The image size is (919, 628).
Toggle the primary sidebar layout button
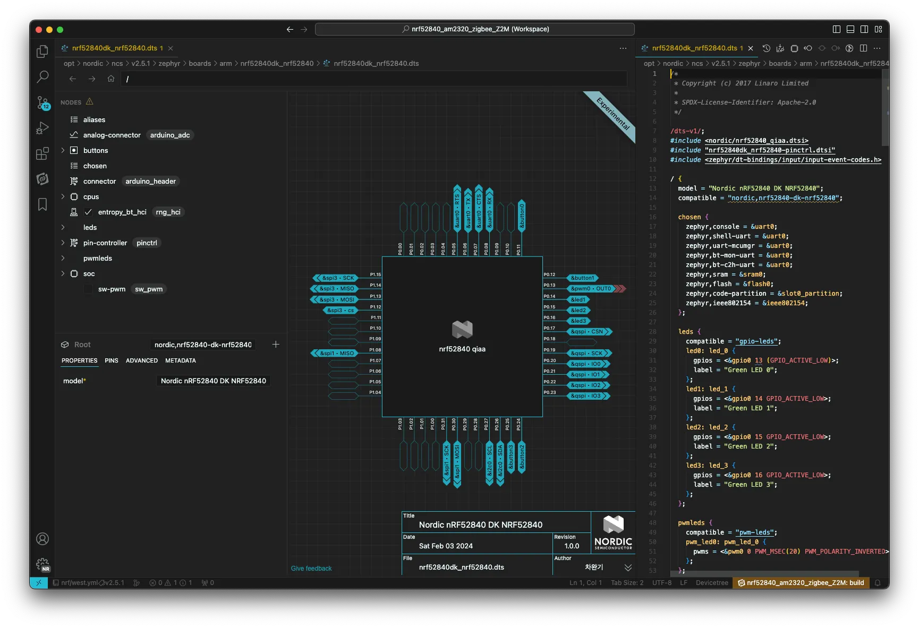click(x=837, y=29)
